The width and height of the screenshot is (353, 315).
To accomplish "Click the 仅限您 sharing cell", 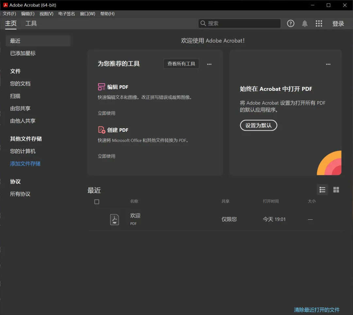I will click(x=229, y=219).
